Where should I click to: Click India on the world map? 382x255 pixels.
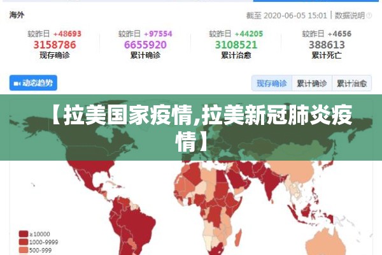[271, 182]
